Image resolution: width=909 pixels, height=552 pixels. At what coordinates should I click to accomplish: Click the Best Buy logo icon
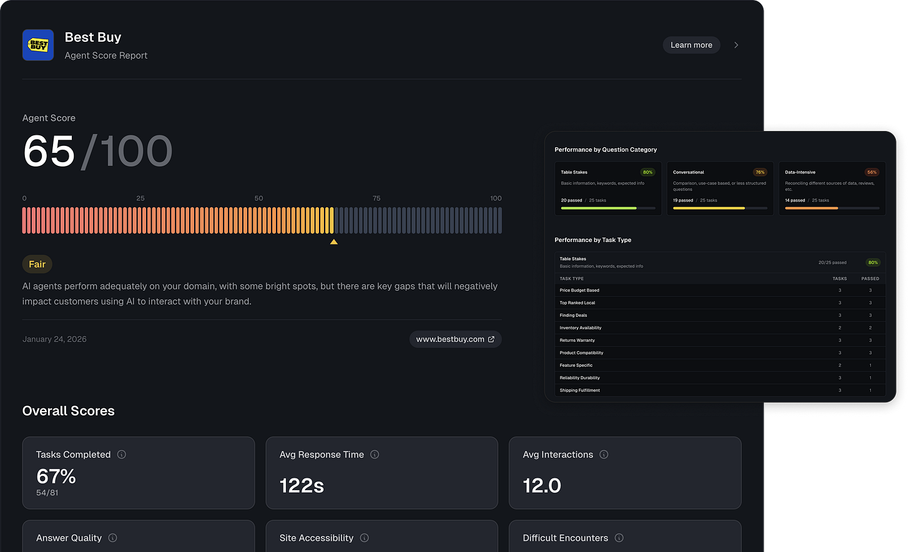tap(38, 45)
